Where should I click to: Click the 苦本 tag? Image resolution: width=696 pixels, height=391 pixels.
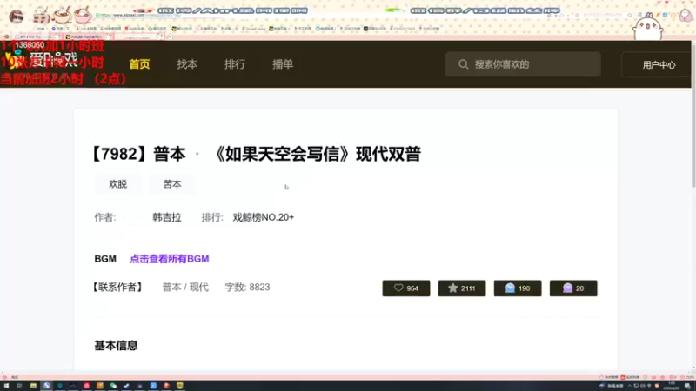tap(172, 184)
